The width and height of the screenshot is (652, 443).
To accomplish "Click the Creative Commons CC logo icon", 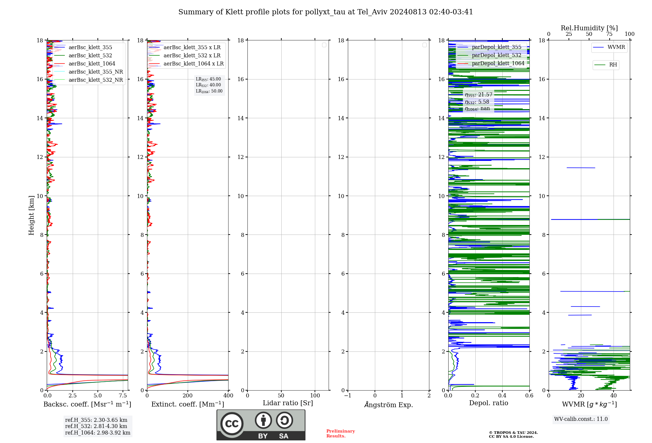I will click(x=232, y=423).
